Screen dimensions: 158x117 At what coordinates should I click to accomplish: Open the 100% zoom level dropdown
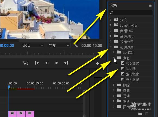tap(32, 46)
